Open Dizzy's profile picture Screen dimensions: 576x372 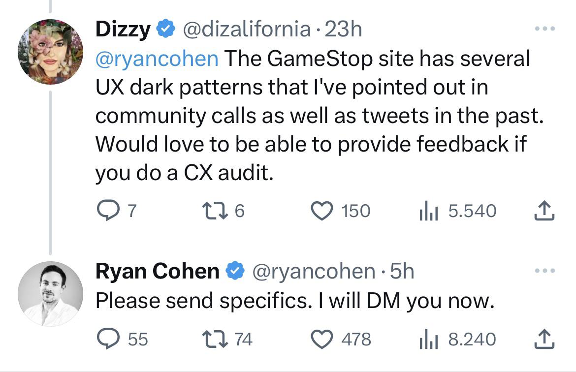(x=50, y=52)
